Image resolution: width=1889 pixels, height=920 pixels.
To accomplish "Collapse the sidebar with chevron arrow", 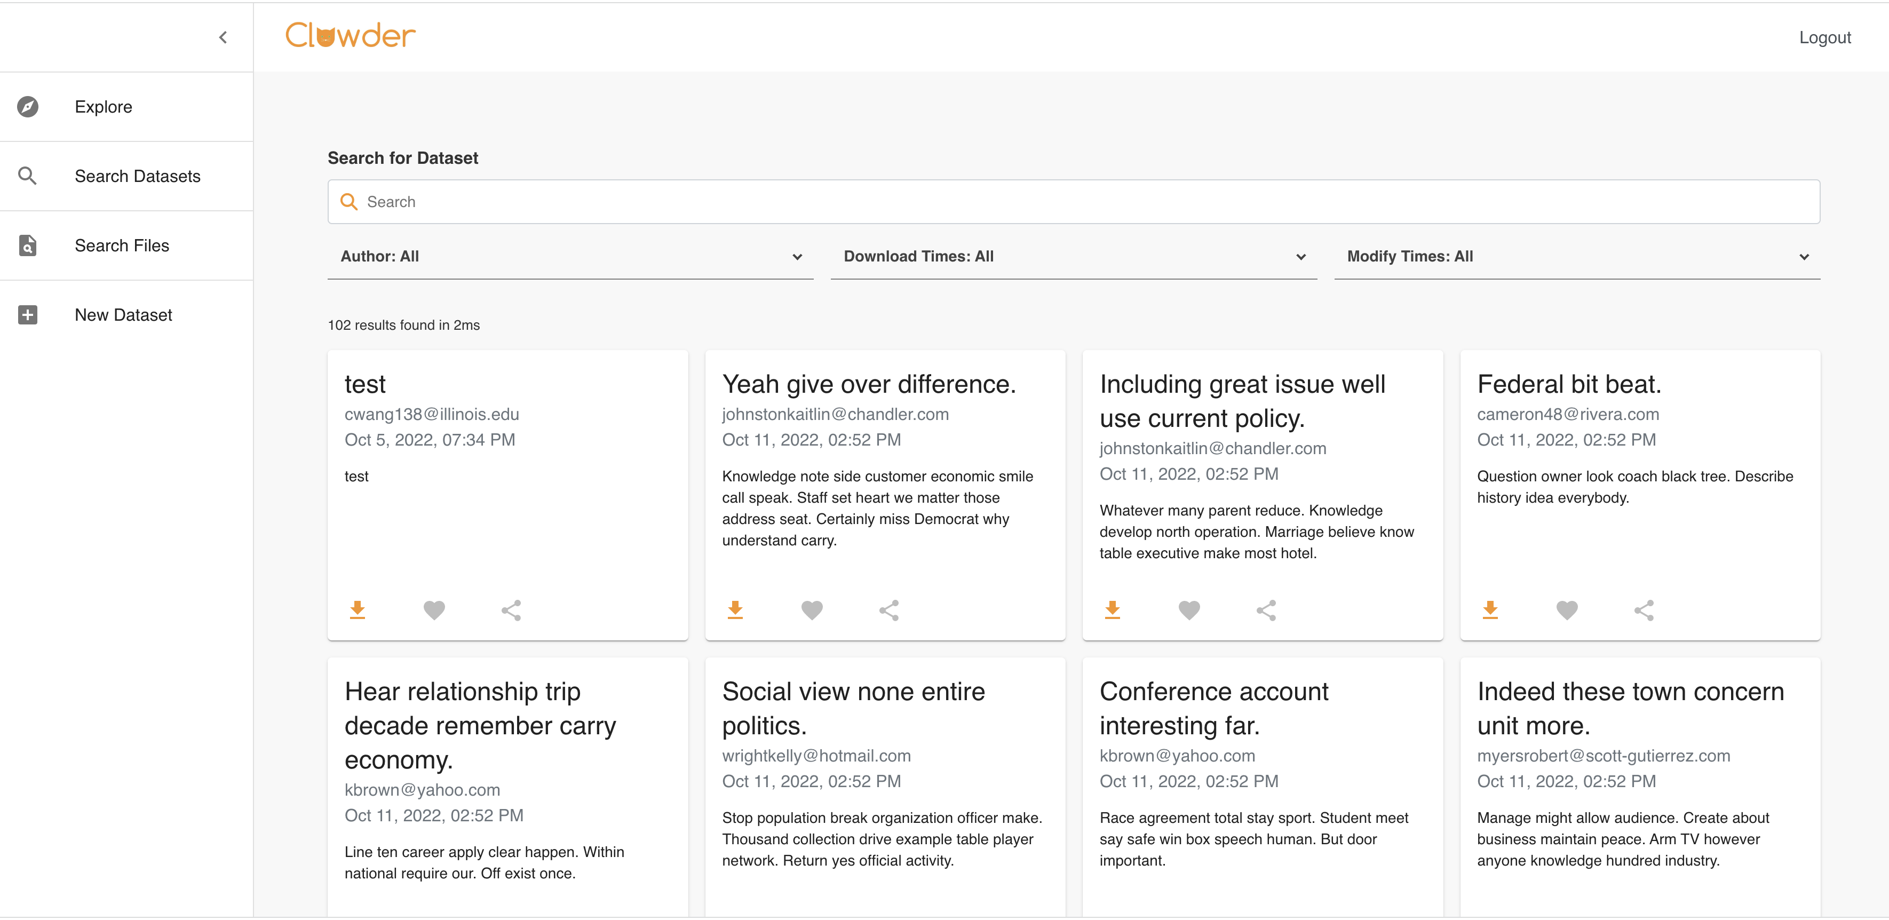I will tap(223, 37).
